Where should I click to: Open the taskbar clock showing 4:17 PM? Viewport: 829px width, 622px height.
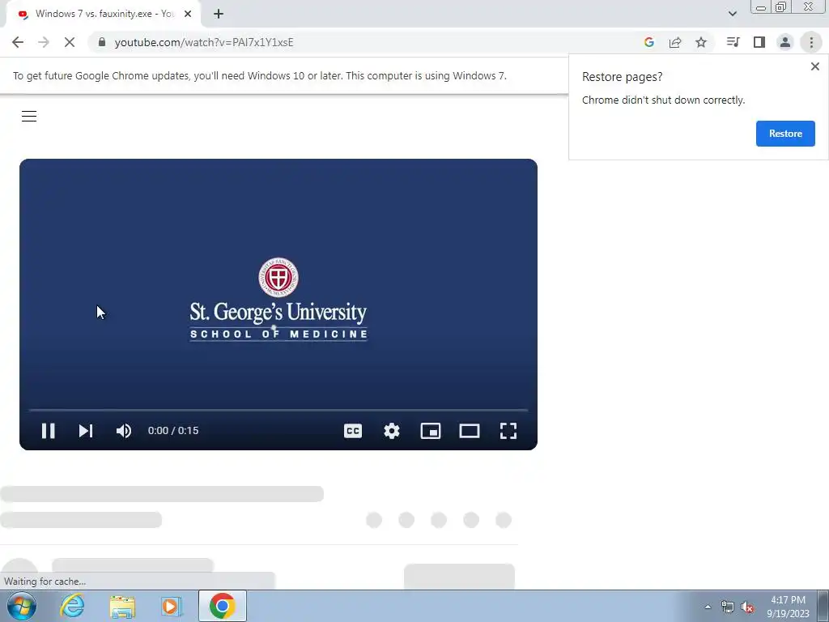(x=788, y=607)
